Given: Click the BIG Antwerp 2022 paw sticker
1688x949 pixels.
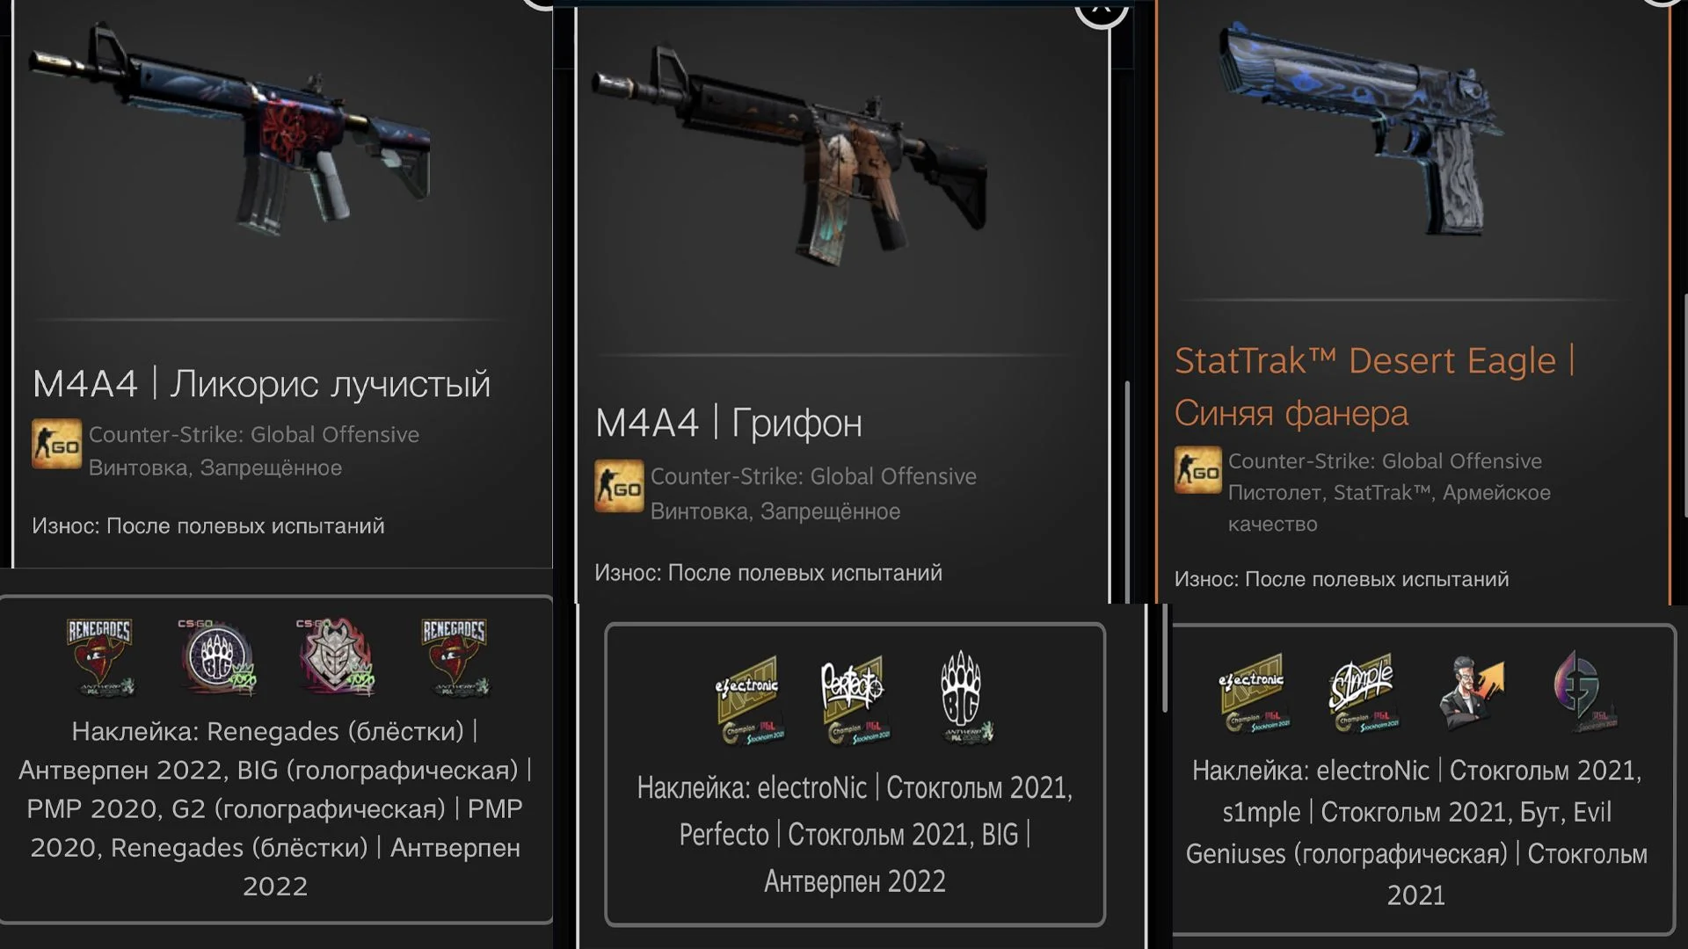Looking at the screenshot, I should coord(963,698).
